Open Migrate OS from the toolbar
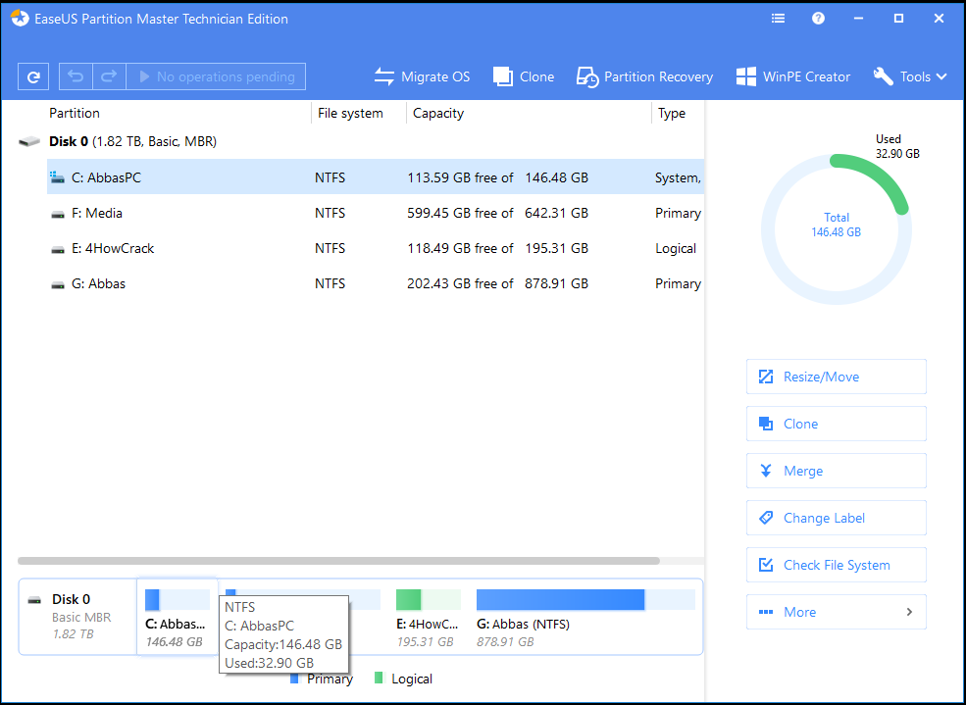The height and width of the screenshot is (705, 966). [422, 76]
